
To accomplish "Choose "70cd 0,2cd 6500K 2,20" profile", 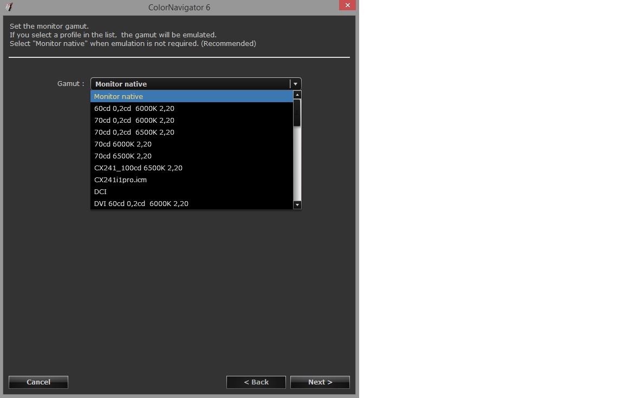I will click(x=191, y=132).
